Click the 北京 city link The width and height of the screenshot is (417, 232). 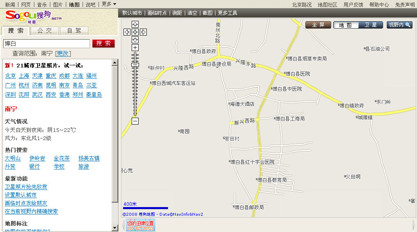pos(10,76)
